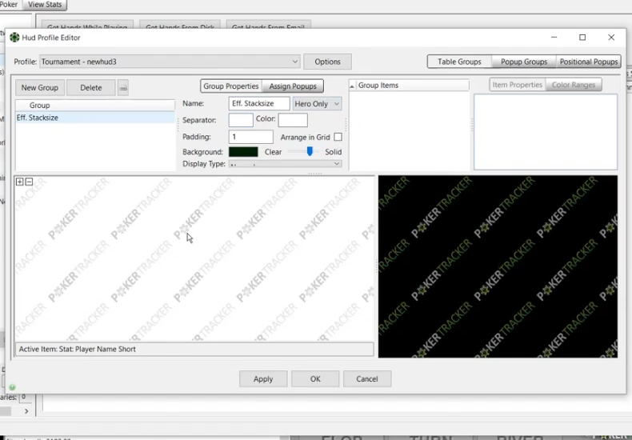
Task: Switch to Positional Popups tab
Action: [x=589, y=62]
